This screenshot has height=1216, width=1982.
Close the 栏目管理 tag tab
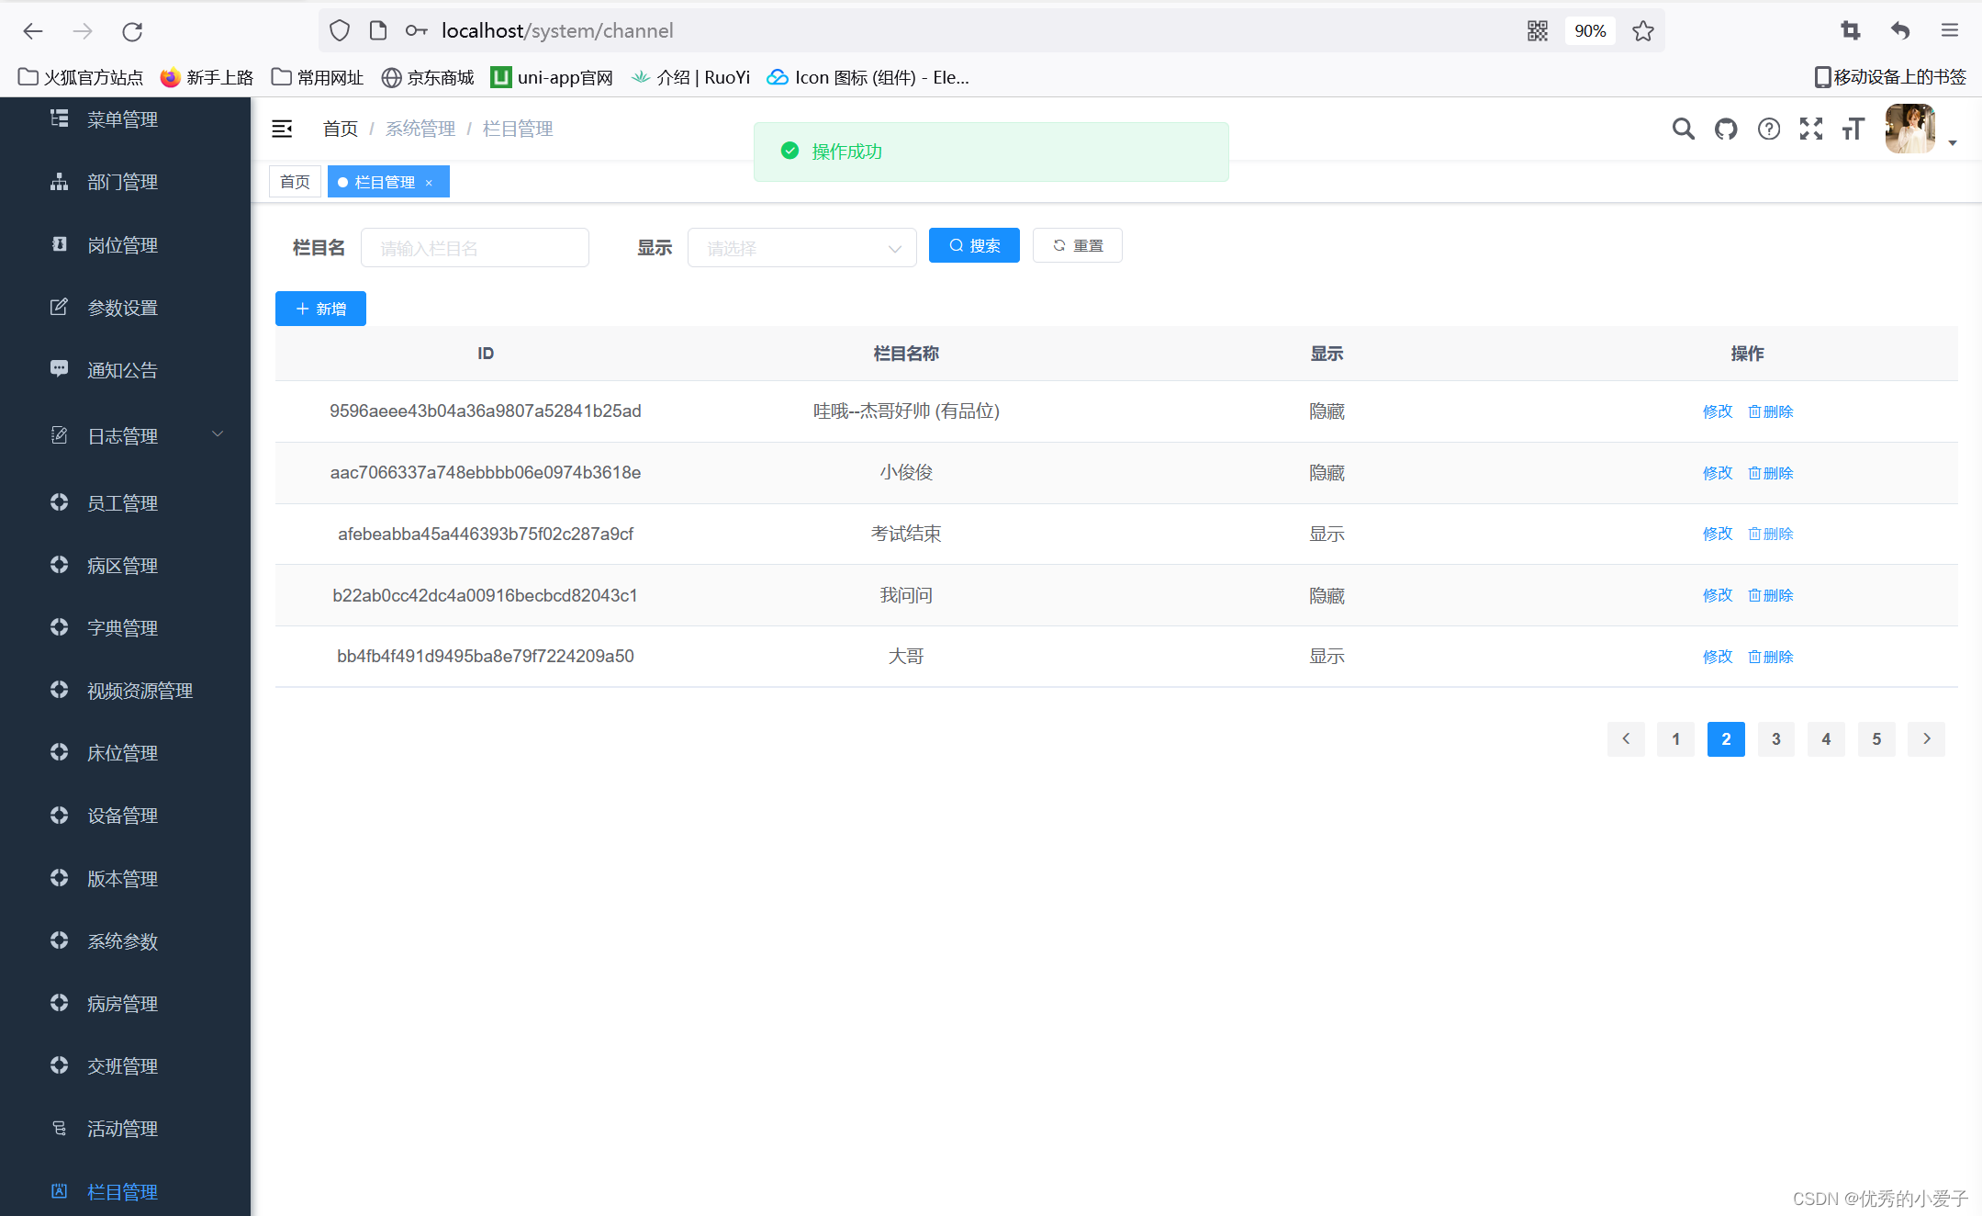tap(429, 183)
